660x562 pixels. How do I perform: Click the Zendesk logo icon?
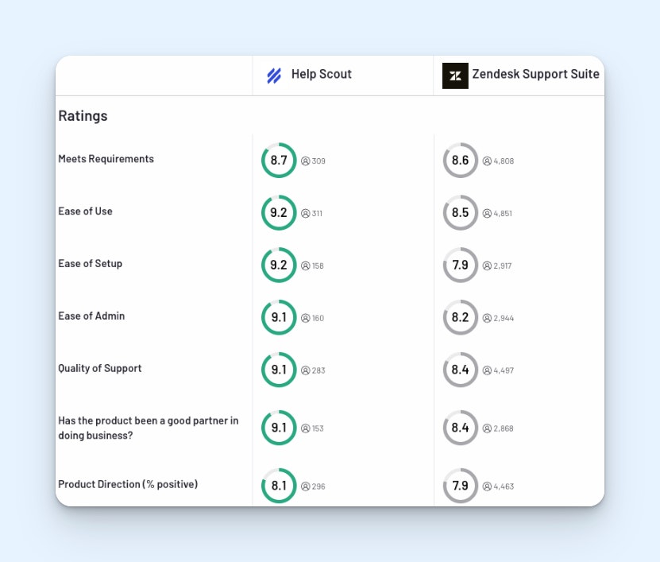pyautogui.click(x=455, y=76)
